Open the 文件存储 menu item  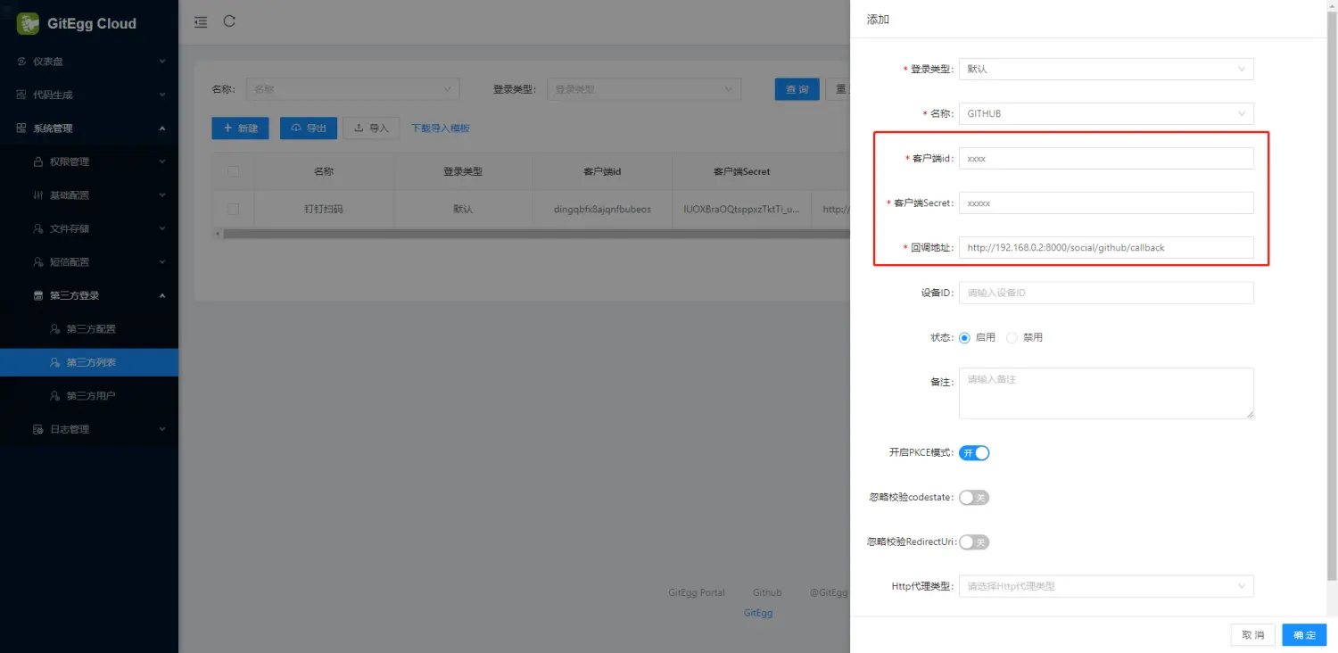(x=89, y=228)
